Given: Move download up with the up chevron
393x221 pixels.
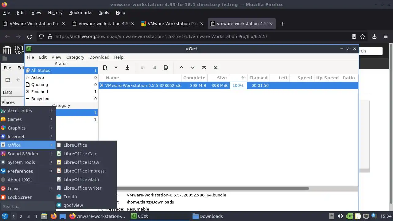Looking at the screenshot, I should tap(181, 68).
